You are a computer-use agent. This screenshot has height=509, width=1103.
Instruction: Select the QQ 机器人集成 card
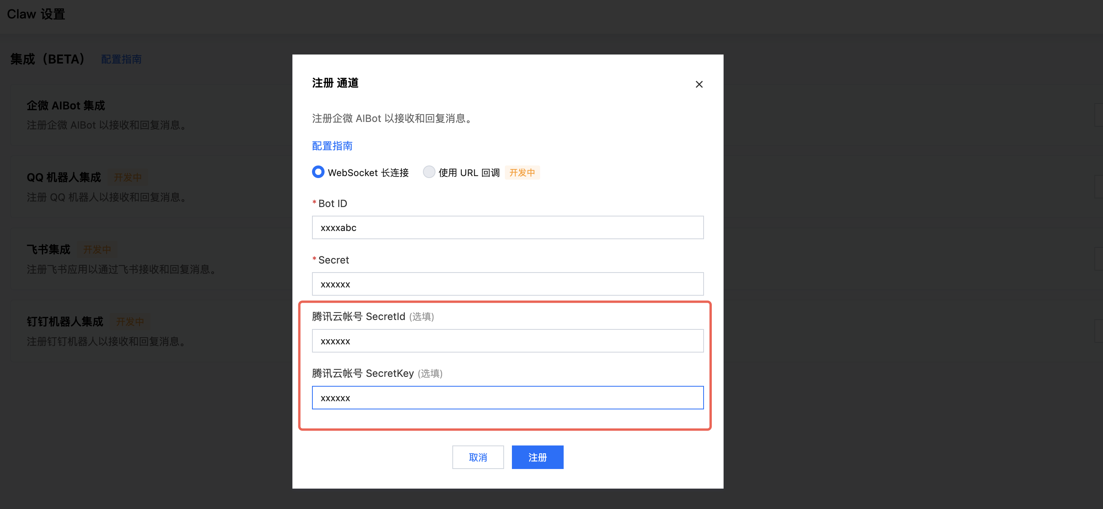coord(64,177)
